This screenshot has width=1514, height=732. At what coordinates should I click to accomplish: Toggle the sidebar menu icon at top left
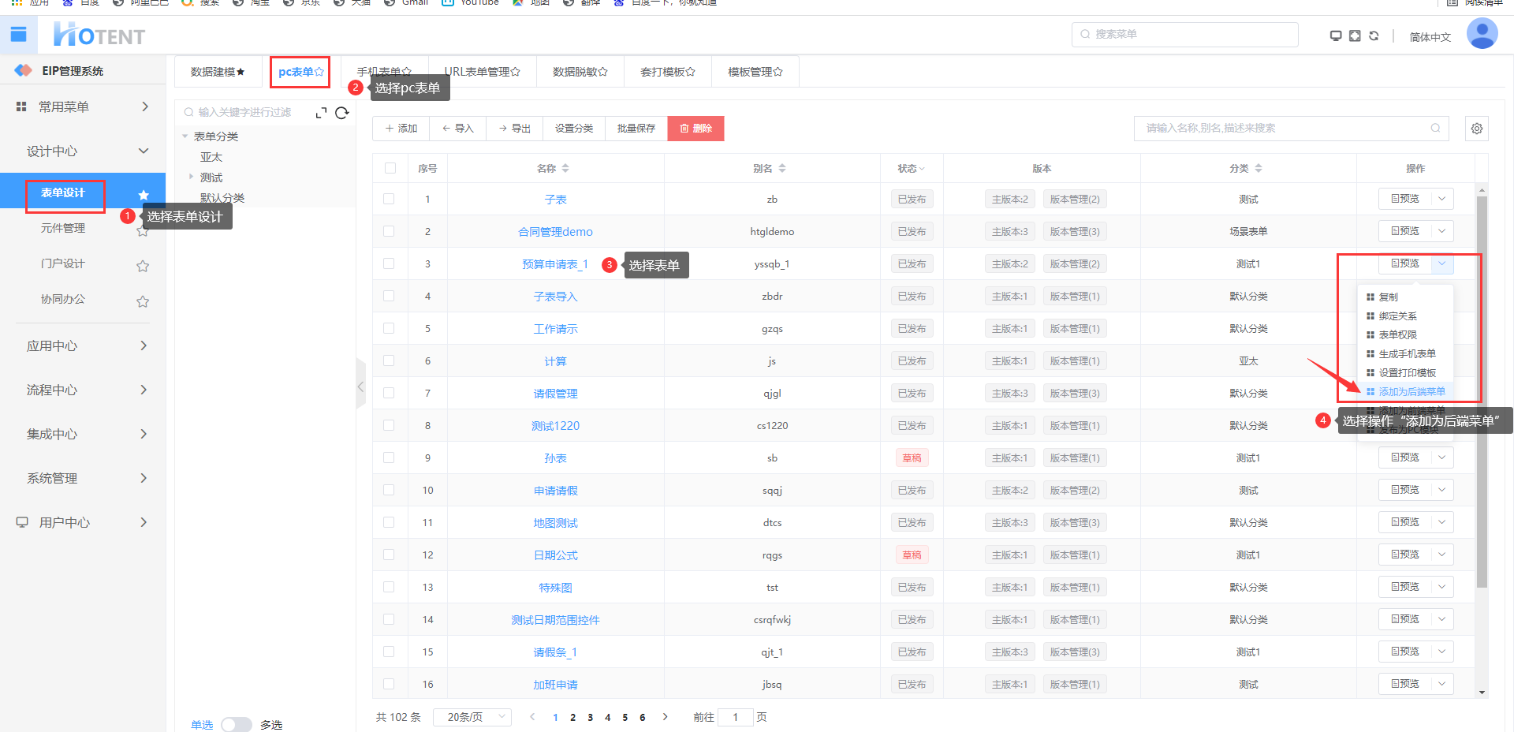pos(18,34)
